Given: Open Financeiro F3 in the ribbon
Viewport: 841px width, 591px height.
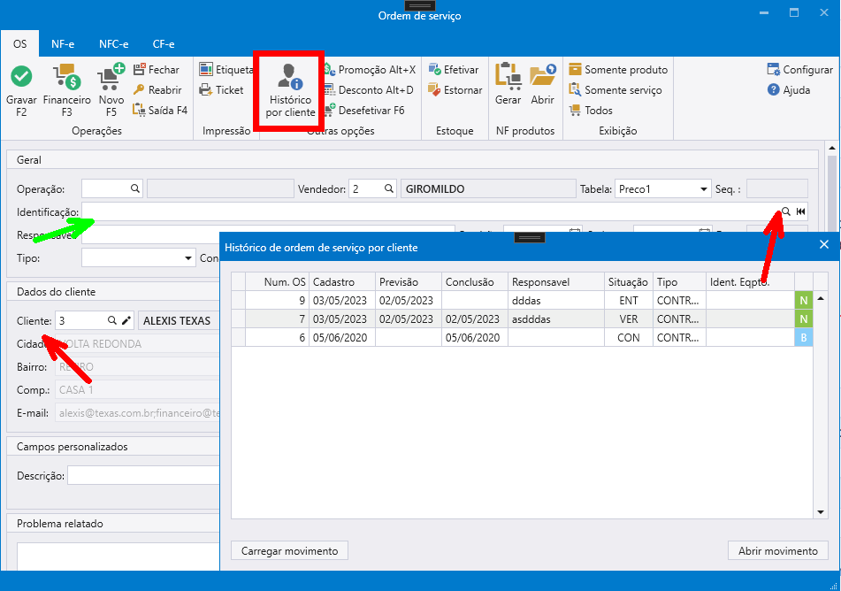Looking at the screenshot, I should click(x=67, y=90).
